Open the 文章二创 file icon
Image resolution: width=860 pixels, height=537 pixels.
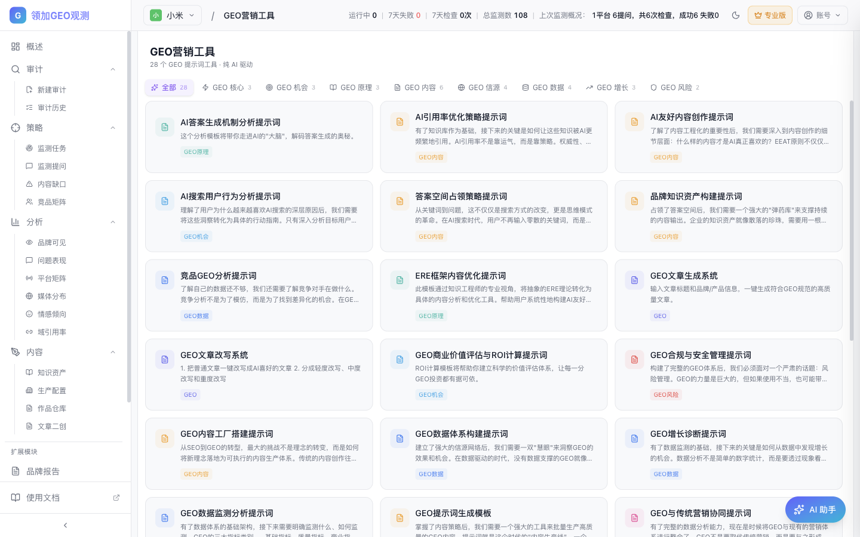pos(29,426)
